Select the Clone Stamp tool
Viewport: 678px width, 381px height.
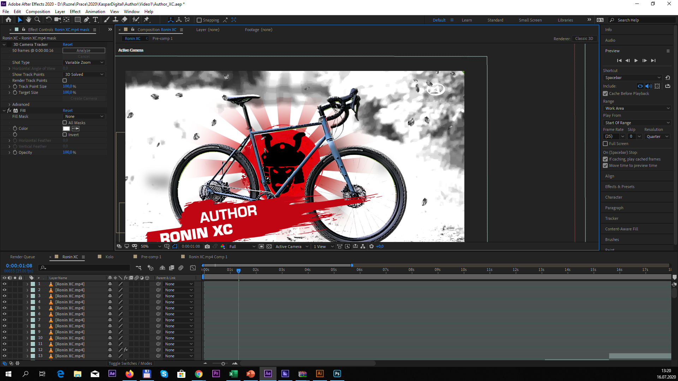click(115, 20)
